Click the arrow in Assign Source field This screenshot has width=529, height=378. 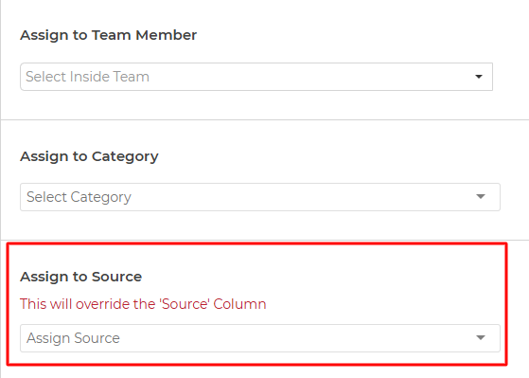click(481, 337)
